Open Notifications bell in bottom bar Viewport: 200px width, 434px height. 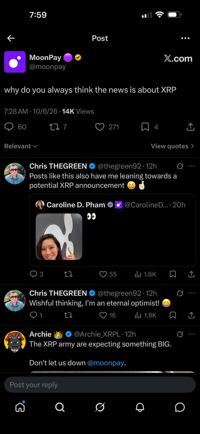pos(140,408)
